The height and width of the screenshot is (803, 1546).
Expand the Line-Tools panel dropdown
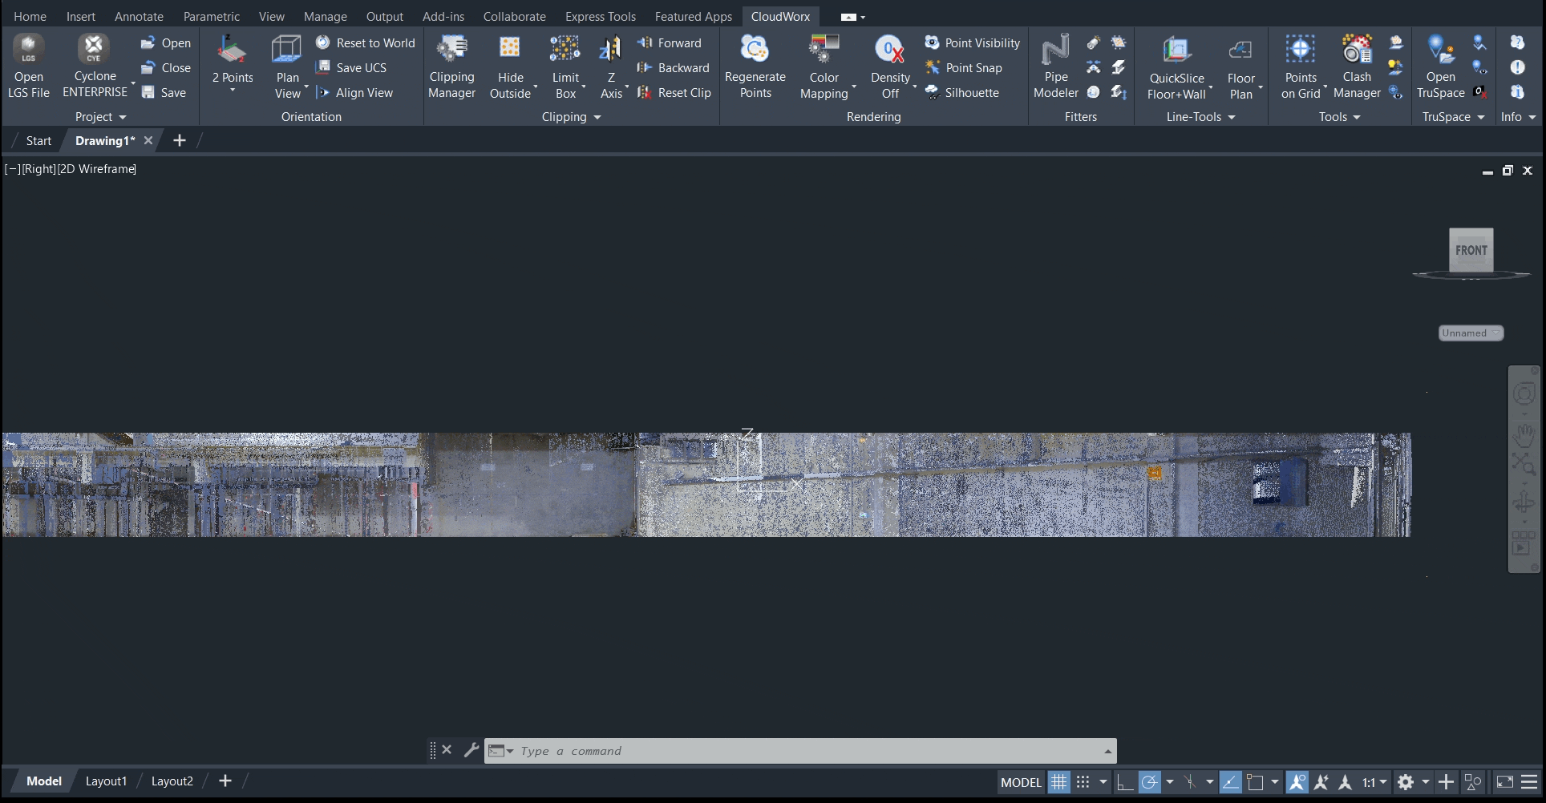pyautogui.click(x=1232, y=117)
